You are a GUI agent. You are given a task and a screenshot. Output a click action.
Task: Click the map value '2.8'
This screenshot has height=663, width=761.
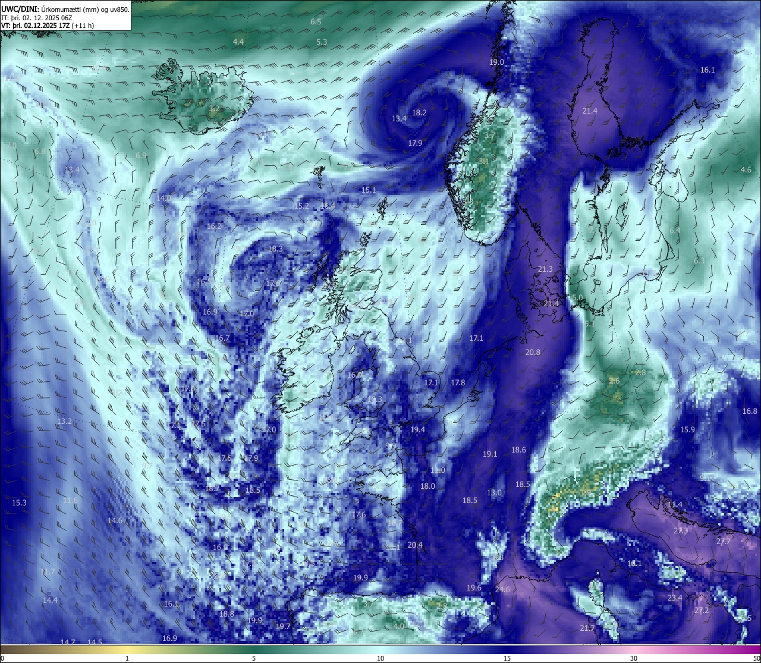click(x=640, y=372)
